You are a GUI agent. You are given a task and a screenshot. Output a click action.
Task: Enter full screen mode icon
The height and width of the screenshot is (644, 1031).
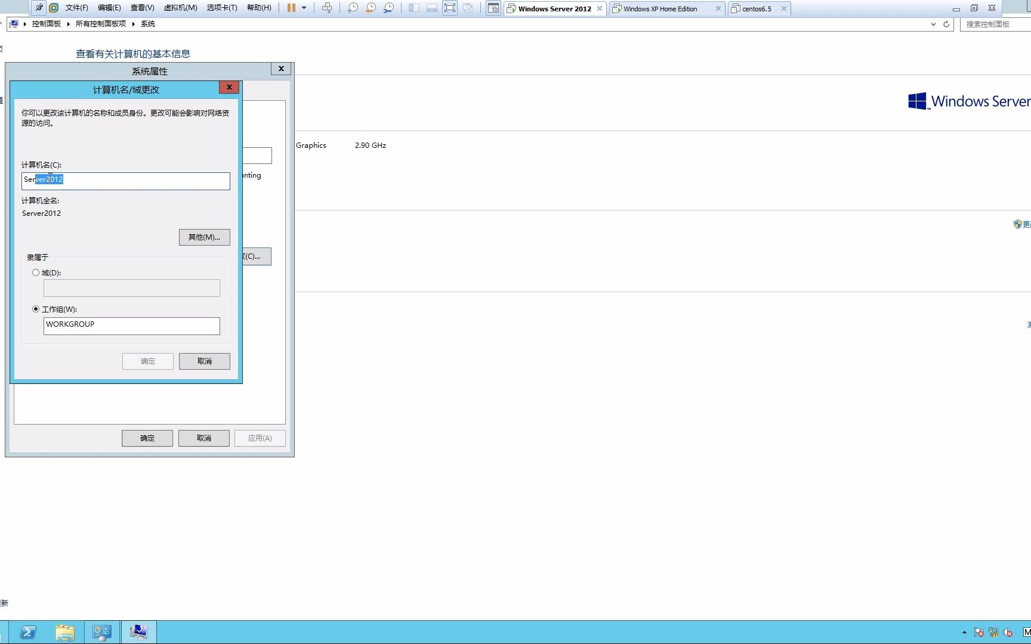[x=450, y=8]
